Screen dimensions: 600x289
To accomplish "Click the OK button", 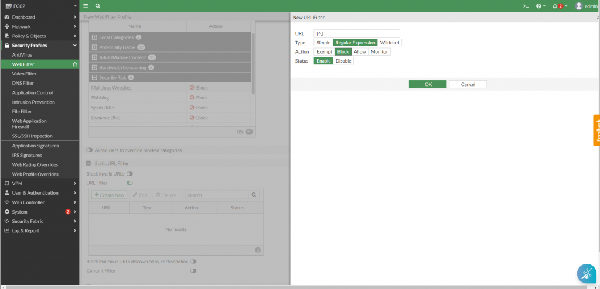I will click(x=428, y=84).
